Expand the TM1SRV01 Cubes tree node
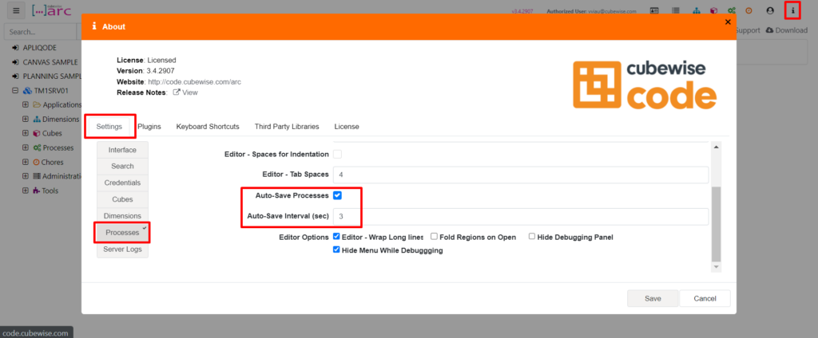 point(26,133)
